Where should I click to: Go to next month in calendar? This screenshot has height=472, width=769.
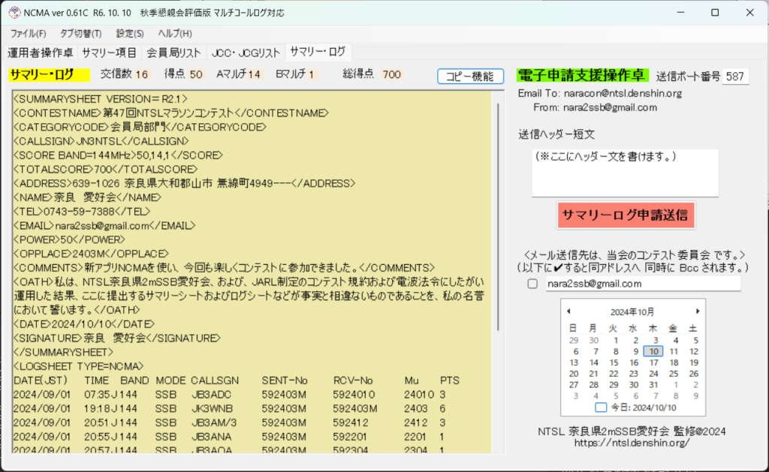(x=698, y=311)
